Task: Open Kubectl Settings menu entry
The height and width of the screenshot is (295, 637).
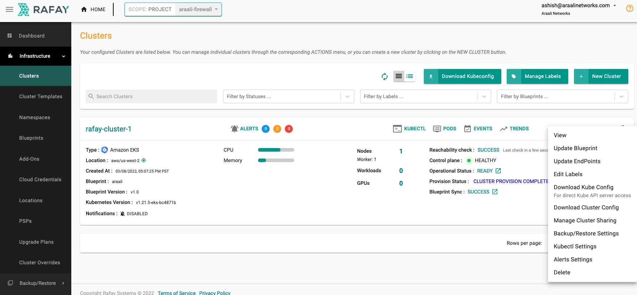Action: (x=592, y=246)
